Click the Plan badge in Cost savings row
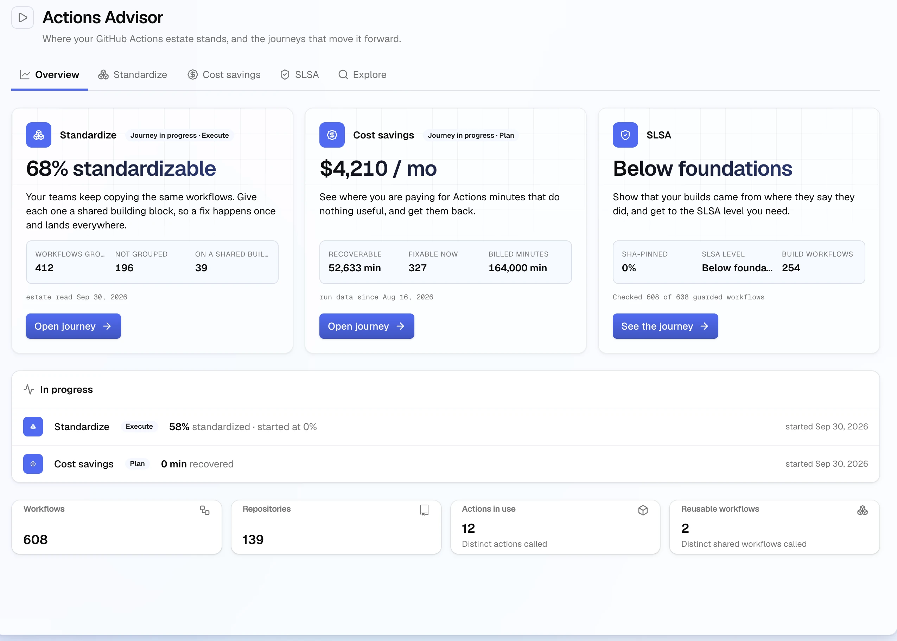 (x=138, y=464)
